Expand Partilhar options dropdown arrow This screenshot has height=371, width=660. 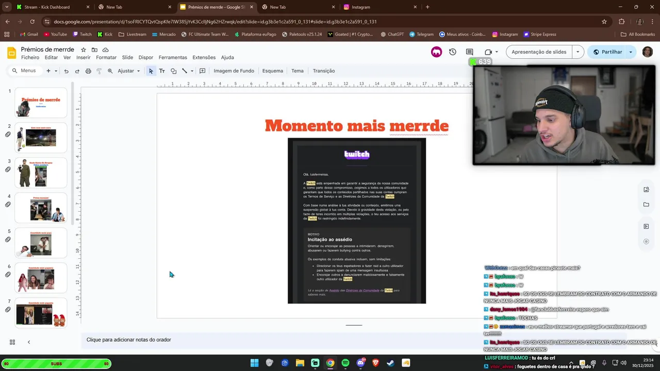coord(631,52)
